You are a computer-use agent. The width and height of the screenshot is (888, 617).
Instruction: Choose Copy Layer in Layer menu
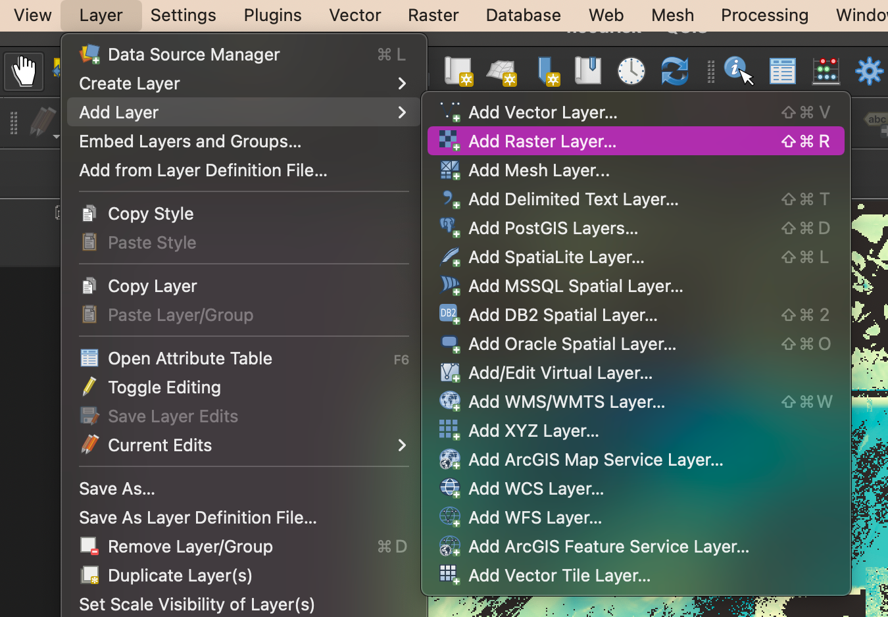coord(243,286)
